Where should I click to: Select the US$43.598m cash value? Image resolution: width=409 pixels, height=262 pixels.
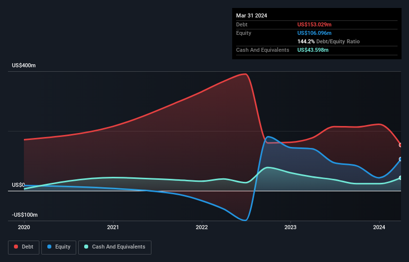coord(313,50)
